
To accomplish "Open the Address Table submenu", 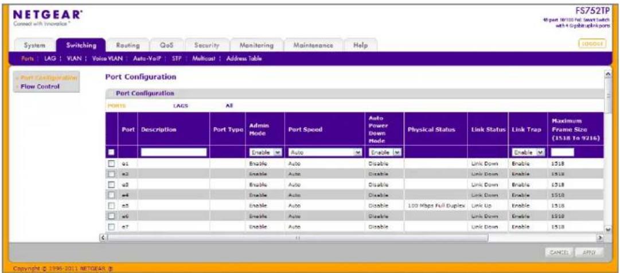I will pos(244,59).
